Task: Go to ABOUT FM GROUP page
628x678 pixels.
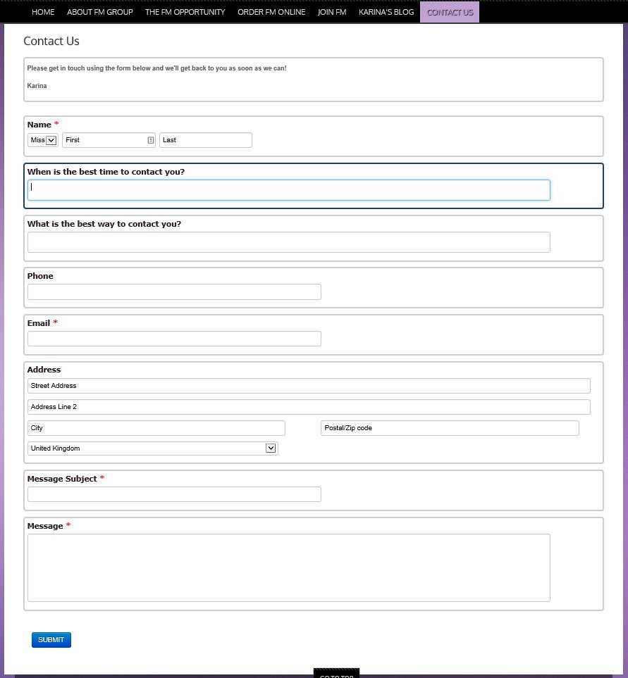Action: click(x=99, y=12)
